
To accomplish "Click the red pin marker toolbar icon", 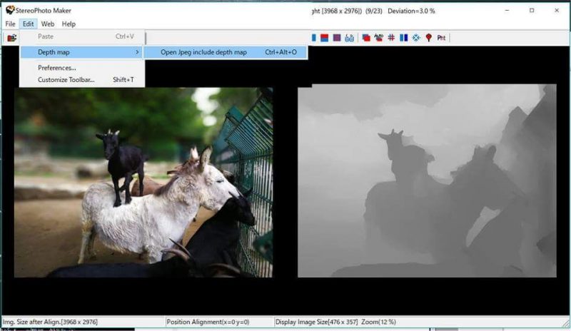I will coord(428,38).
